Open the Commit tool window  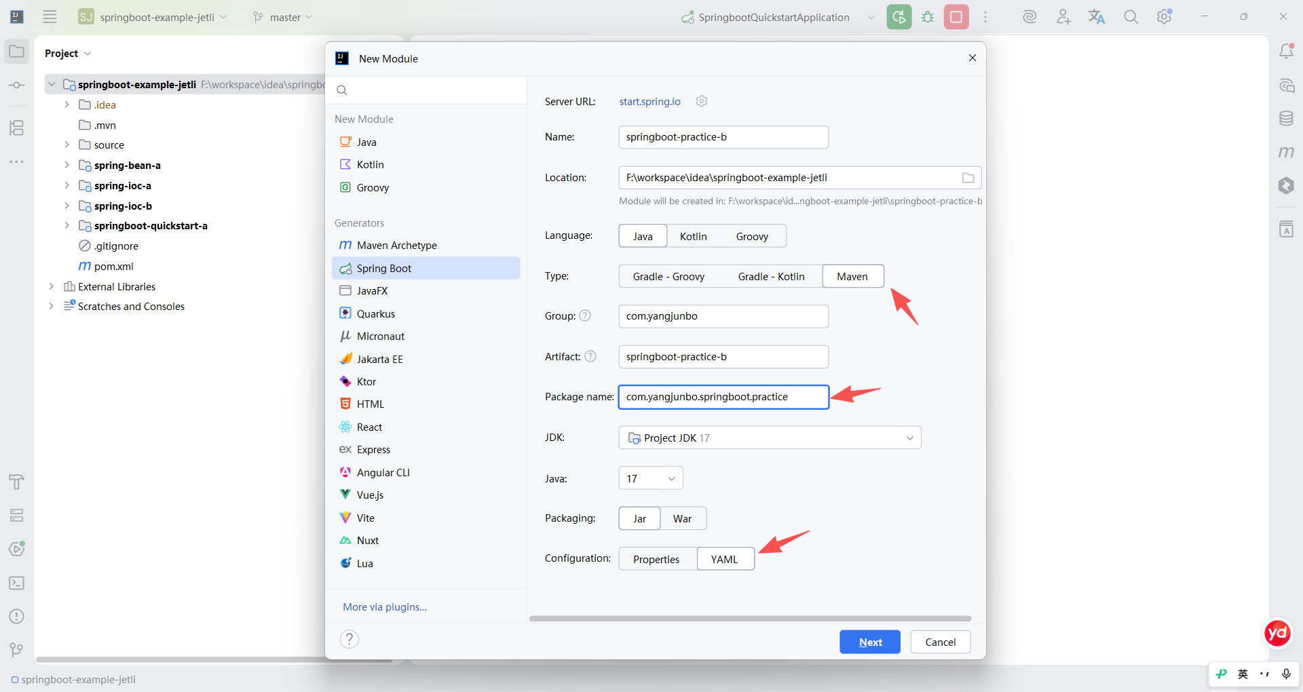(x=17, y=85)
